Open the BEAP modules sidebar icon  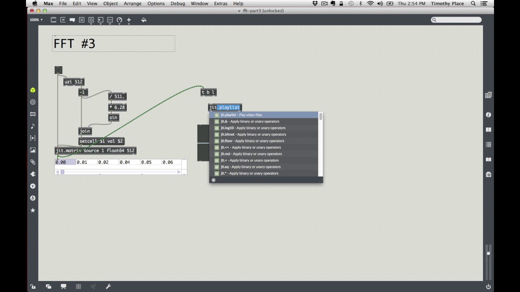tap(33, 198)
